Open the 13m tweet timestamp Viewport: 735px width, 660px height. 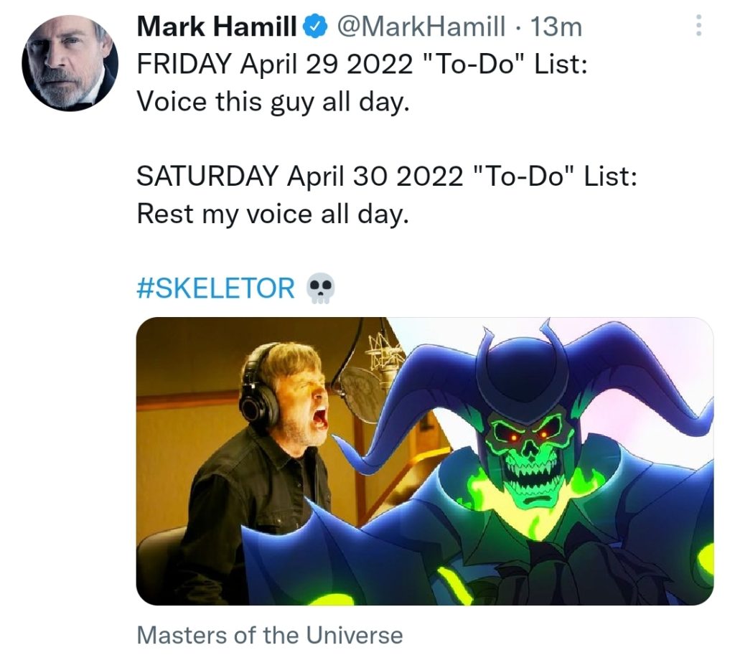pyautogui.click(x=555, y=28)
